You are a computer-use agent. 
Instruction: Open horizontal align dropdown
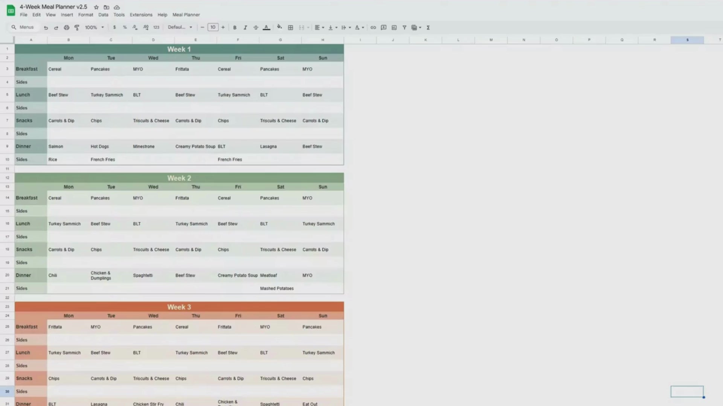click(x=319, y=27)
